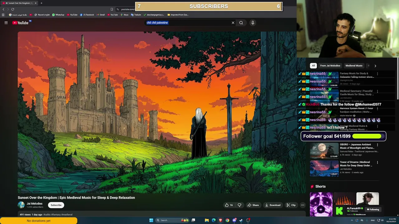Go back in the browser

pos(3,9)
